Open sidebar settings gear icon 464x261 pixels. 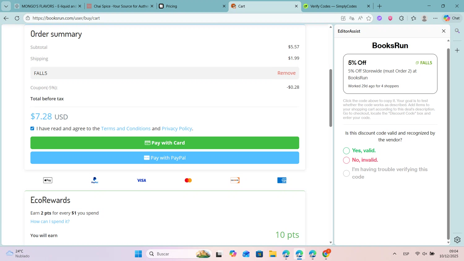pos(457,240)
